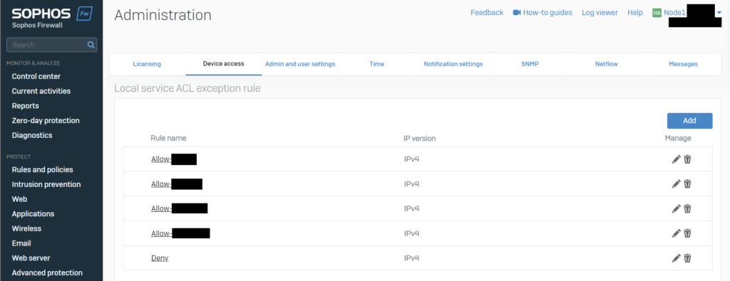Edit the Deny rule with pencil icon

(676, 258)
